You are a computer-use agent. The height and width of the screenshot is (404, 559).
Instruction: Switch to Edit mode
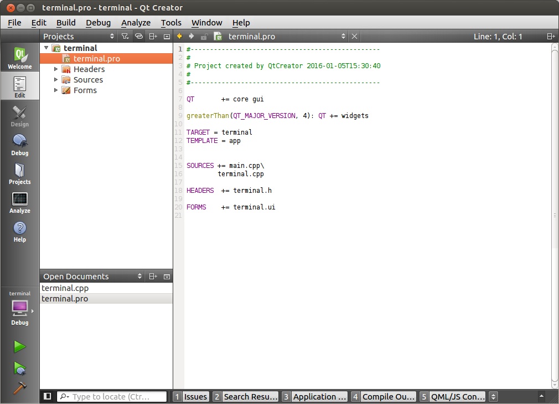19,86
